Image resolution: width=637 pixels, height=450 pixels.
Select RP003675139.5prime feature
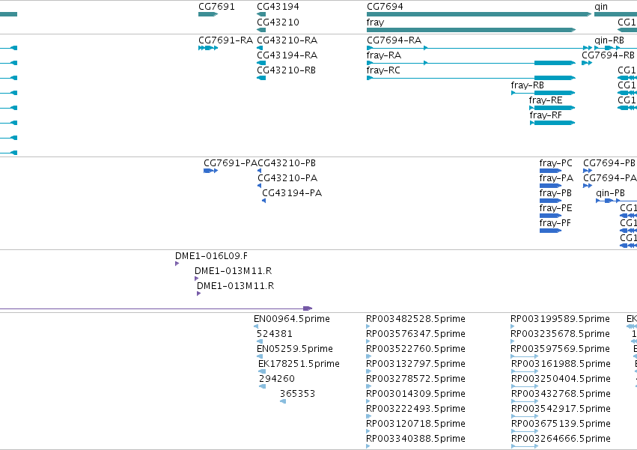click(525, 431)
